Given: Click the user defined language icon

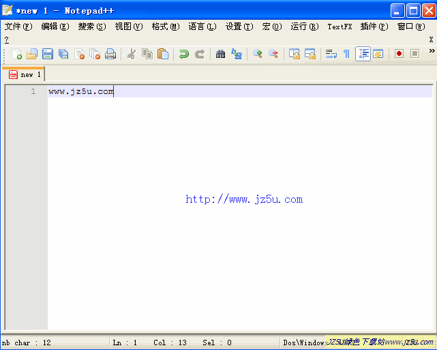Looking at the screenshot, I should (x=378, y=54).
